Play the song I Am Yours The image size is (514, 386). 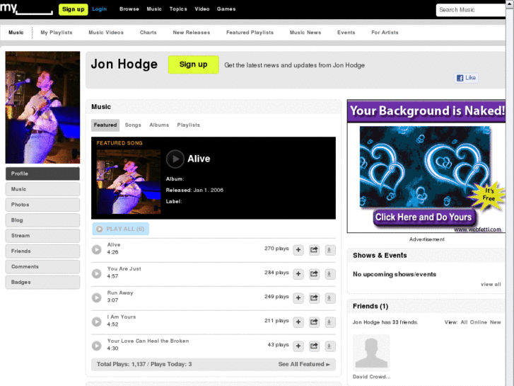pyautogui.click(x=96, y=322)
